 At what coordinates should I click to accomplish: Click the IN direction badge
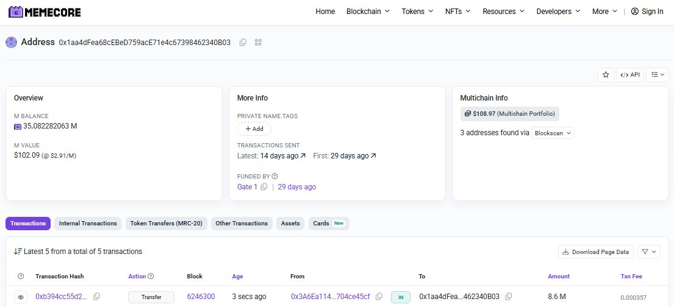point(401,297)
